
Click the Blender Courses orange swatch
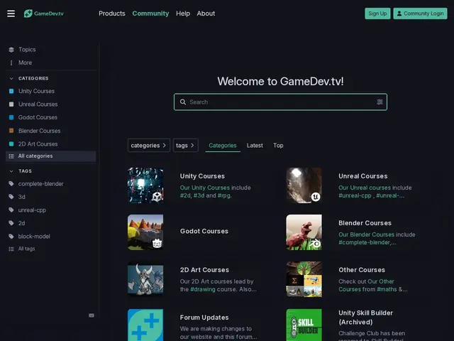tap(11, 131)
